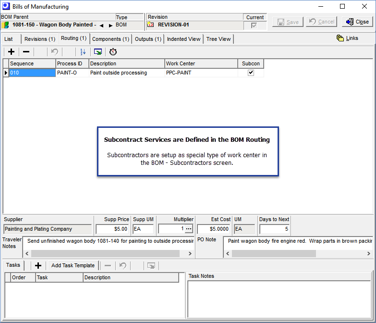Click the Multiplier value field
This screenshot has width=376, height=323.
(172, 229)
